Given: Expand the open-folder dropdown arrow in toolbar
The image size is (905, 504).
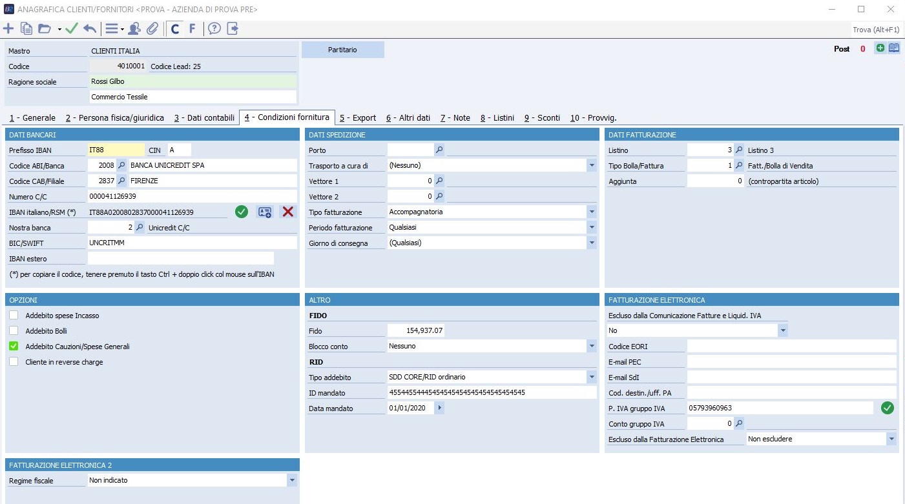Looking at the screenshot, I should pyautogui.click(x=59, y=29).
